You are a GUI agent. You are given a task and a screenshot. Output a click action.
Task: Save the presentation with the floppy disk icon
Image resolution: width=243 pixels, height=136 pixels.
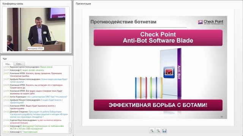click(x=164, y=131)
